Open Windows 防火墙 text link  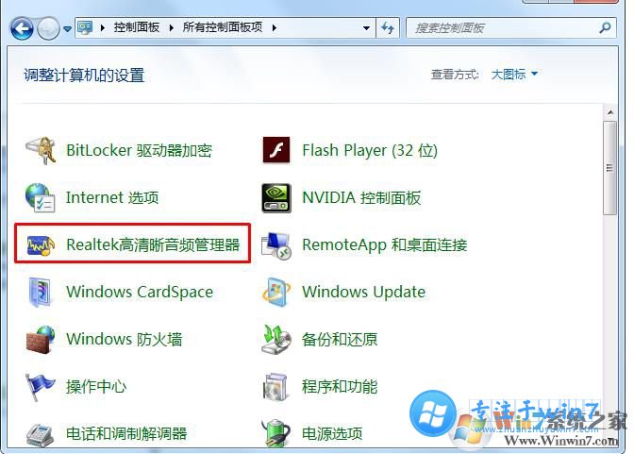[125, 340]
